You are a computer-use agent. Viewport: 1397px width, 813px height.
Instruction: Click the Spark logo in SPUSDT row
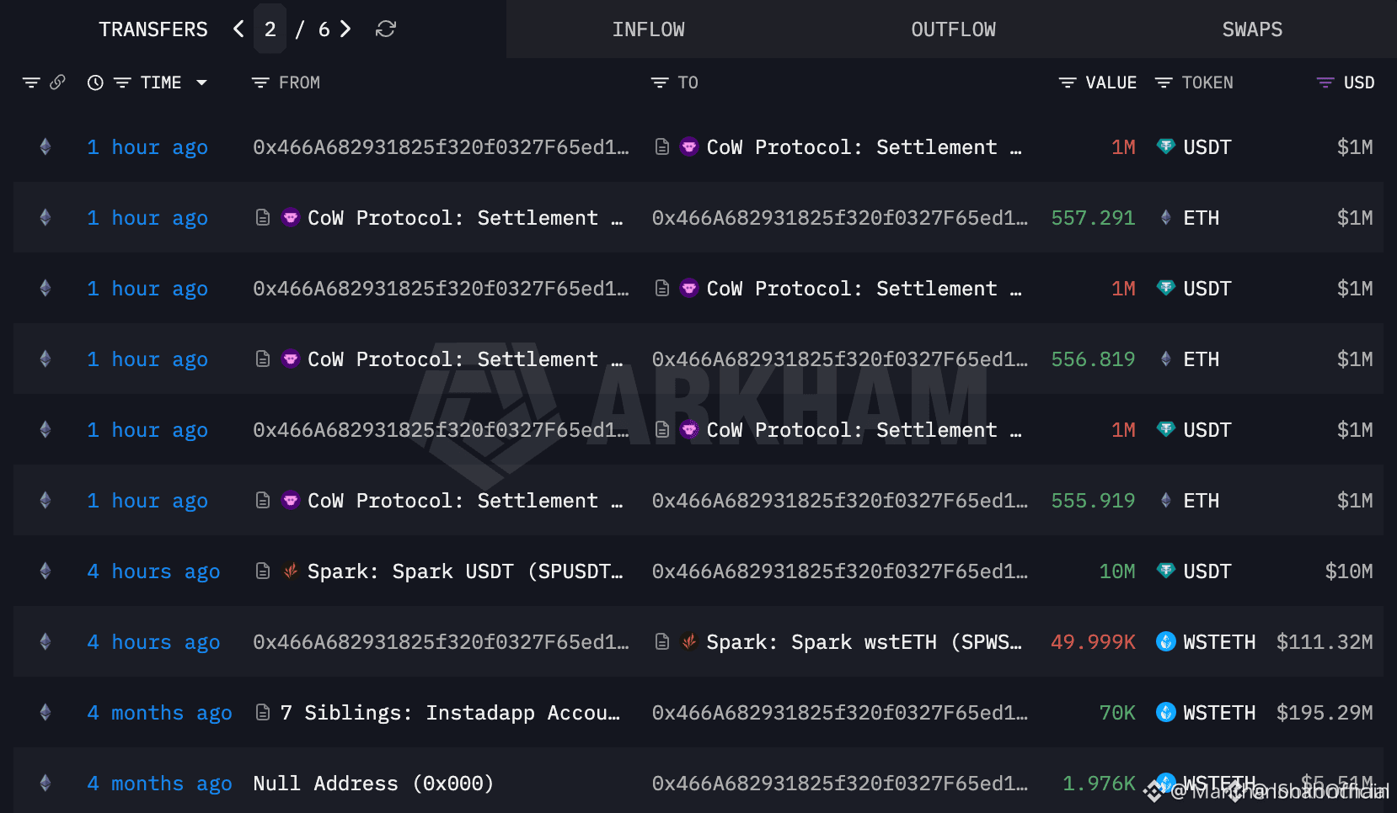point(291,571)
